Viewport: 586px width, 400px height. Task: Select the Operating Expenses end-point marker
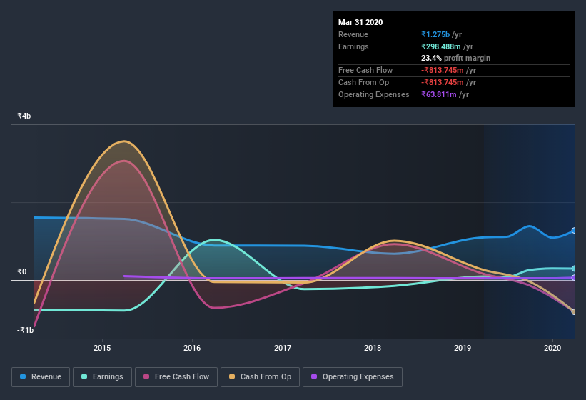573,278
